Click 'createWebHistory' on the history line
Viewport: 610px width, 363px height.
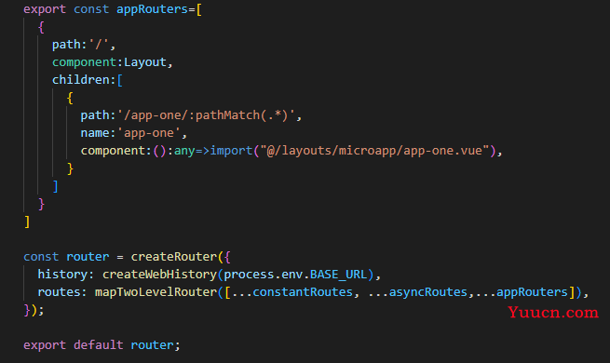coord(159,275)
